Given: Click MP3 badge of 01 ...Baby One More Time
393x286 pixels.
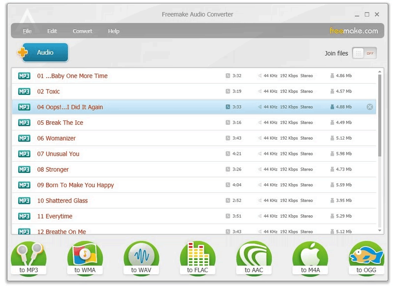Looking at the screenshot, I should (x=24, y=76).
